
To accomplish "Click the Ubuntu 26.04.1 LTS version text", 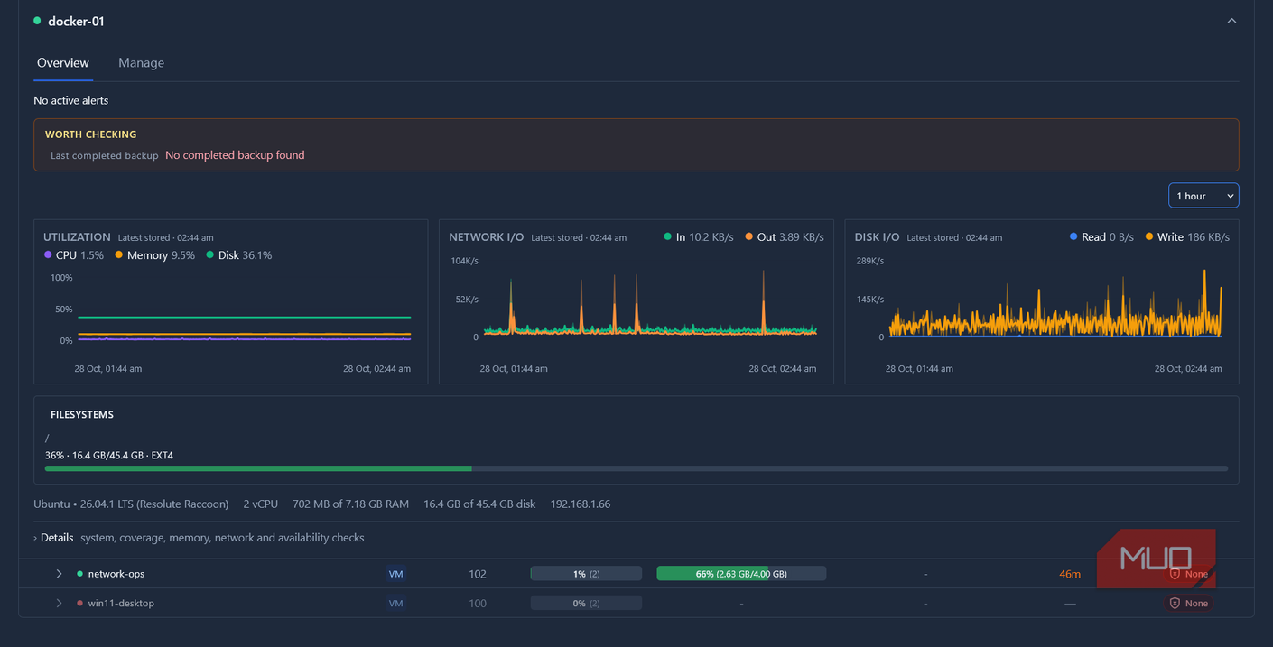I will 131,504.
